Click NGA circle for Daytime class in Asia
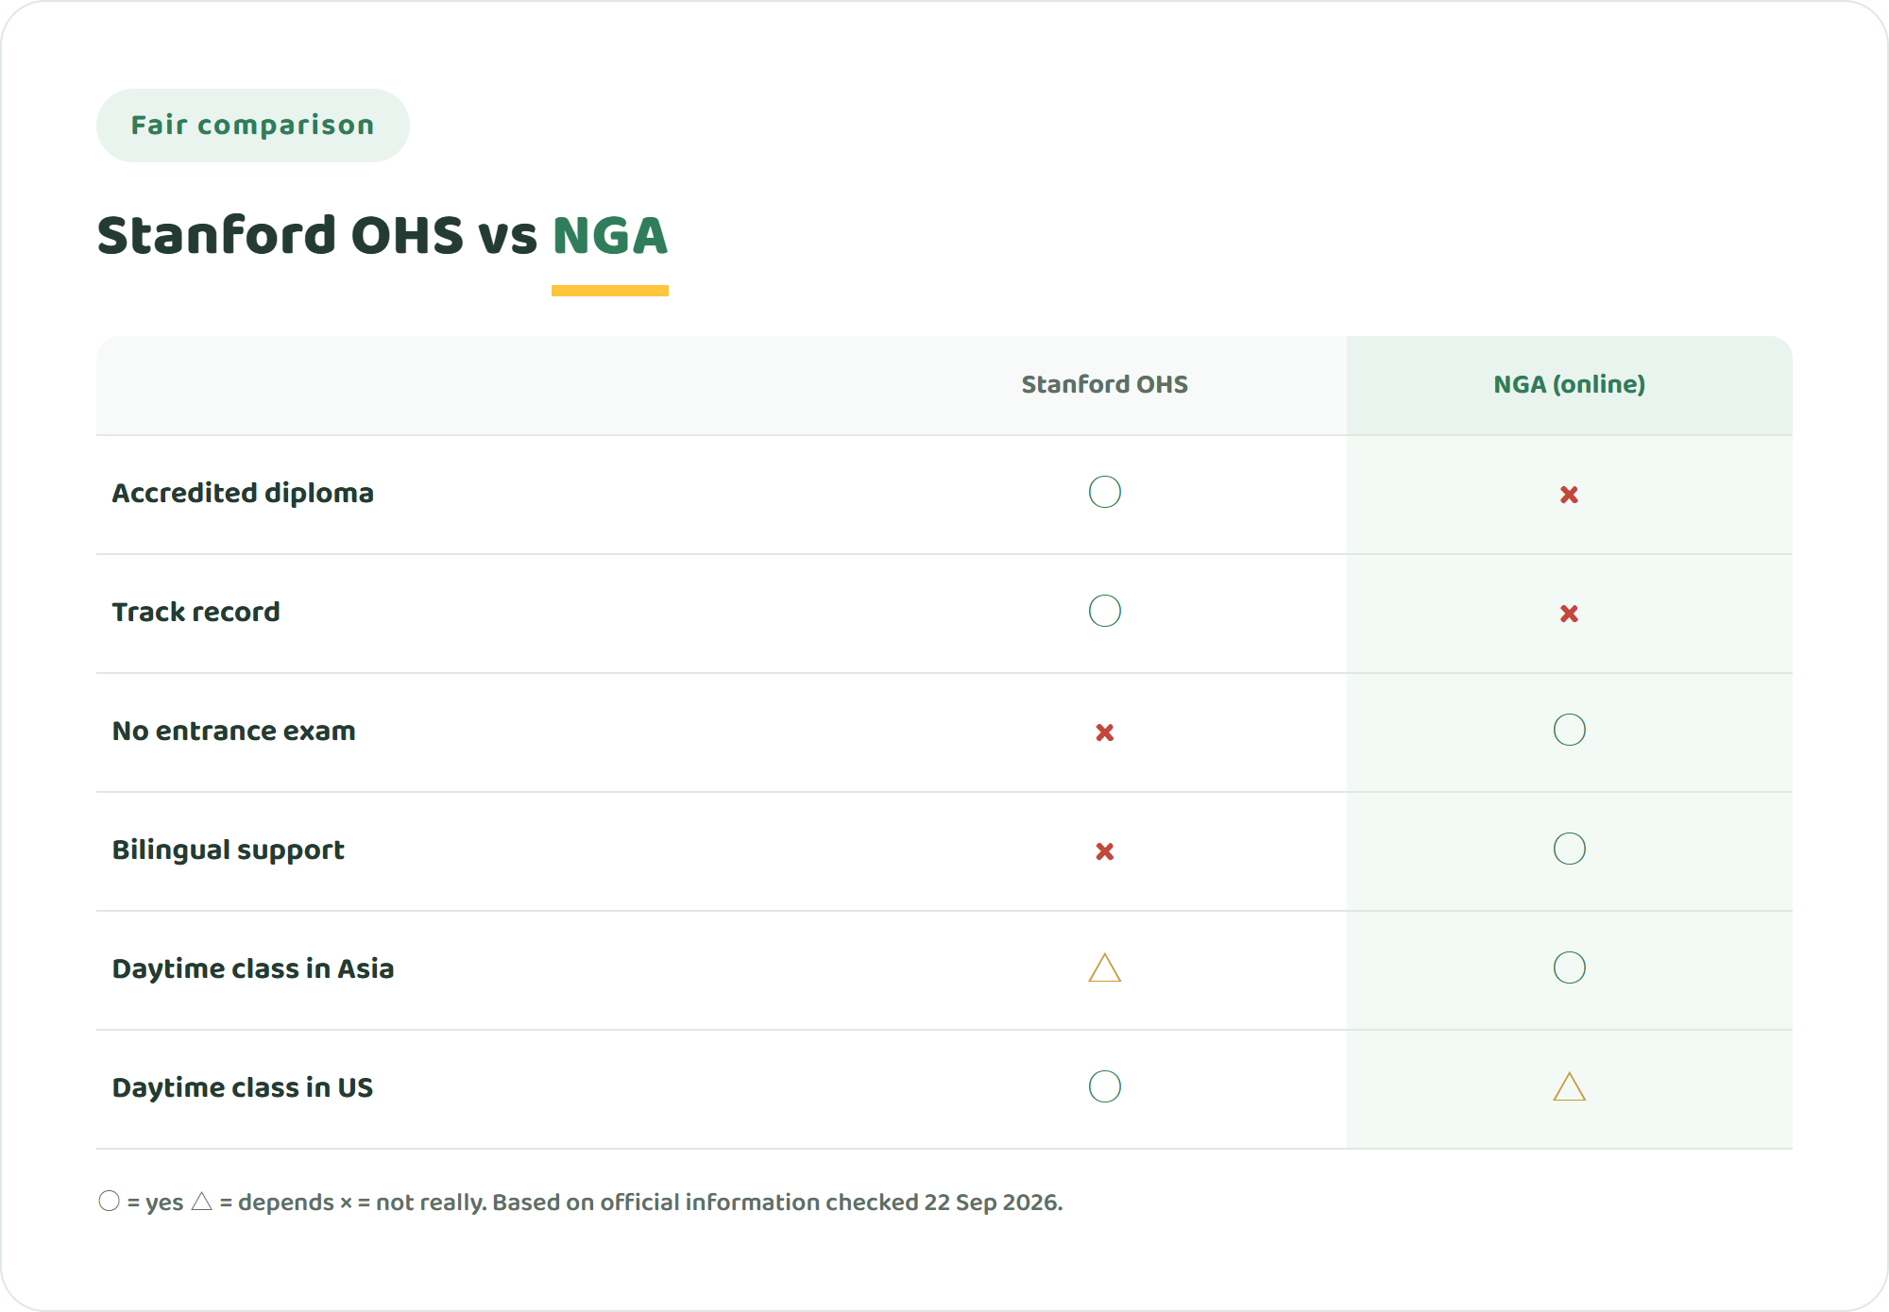 coord(1570,967)
